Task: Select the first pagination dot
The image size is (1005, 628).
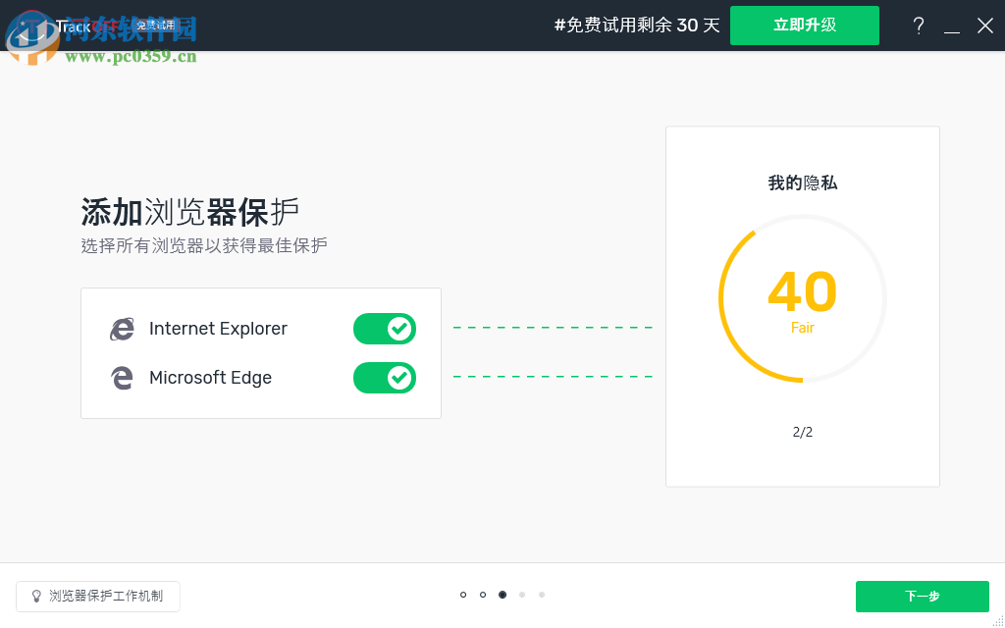Action: pos(462,595)
